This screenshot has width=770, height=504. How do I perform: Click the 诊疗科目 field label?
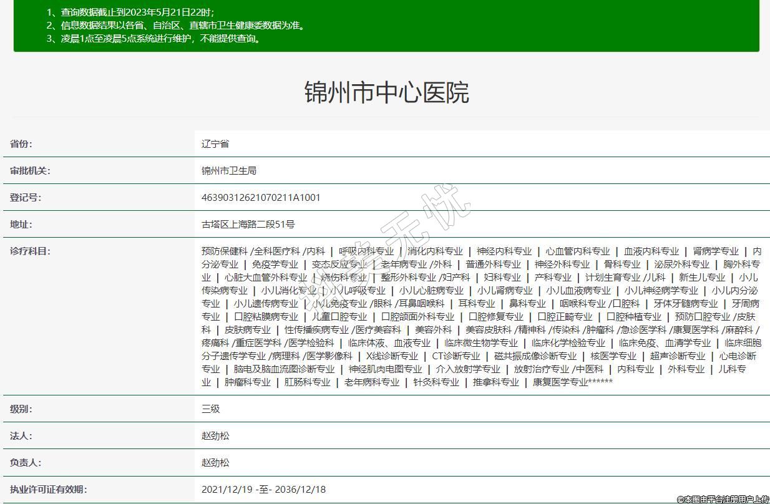click(30, 251)
